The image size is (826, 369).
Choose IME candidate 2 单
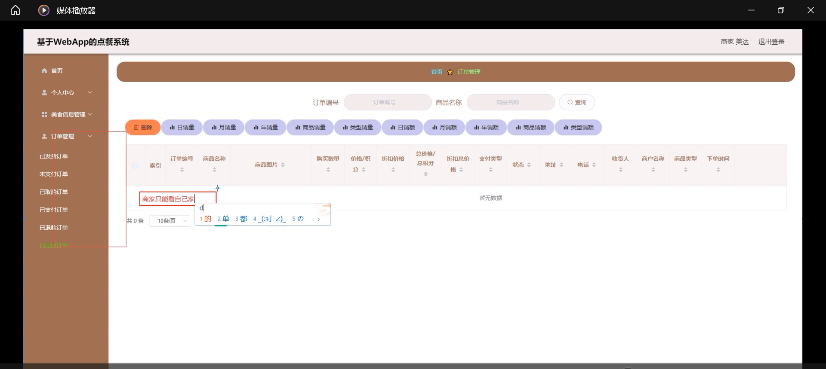[x=223, y=219]
